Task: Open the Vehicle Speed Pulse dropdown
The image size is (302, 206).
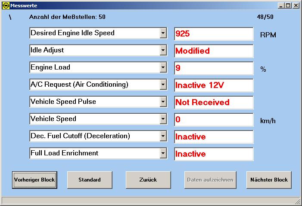Action: (163, 102)
